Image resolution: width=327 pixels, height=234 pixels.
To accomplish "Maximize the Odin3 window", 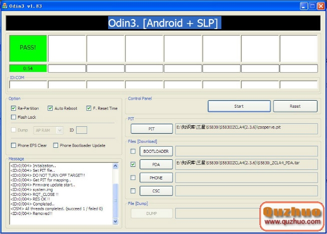I will pyautogui.click(x=312, y=6).
